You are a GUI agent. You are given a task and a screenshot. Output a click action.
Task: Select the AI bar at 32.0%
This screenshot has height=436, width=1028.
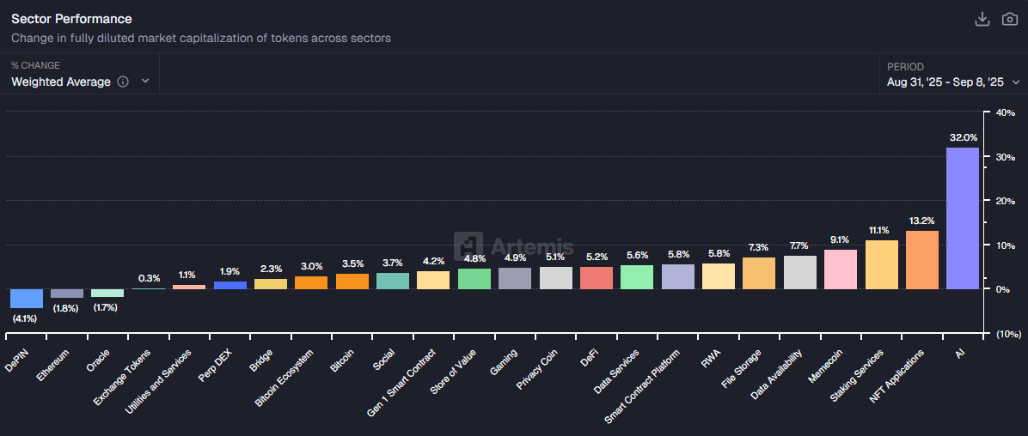[x=963, y=218]
